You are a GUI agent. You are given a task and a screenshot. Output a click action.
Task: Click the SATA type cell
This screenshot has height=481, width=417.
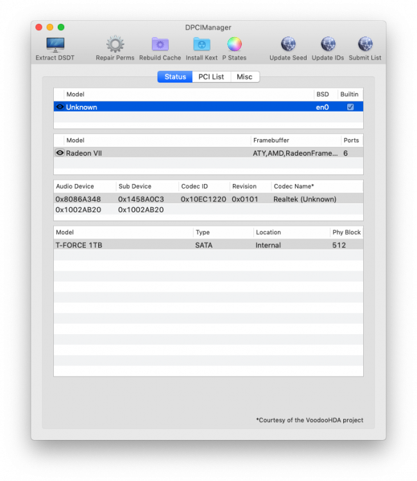[x=204, y=245]
